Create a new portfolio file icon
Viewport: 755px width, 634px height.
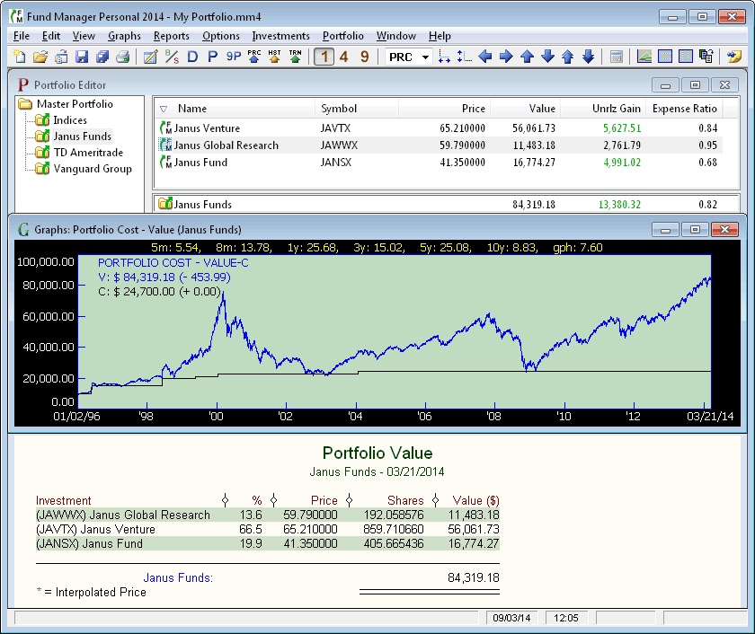point(19,57)
